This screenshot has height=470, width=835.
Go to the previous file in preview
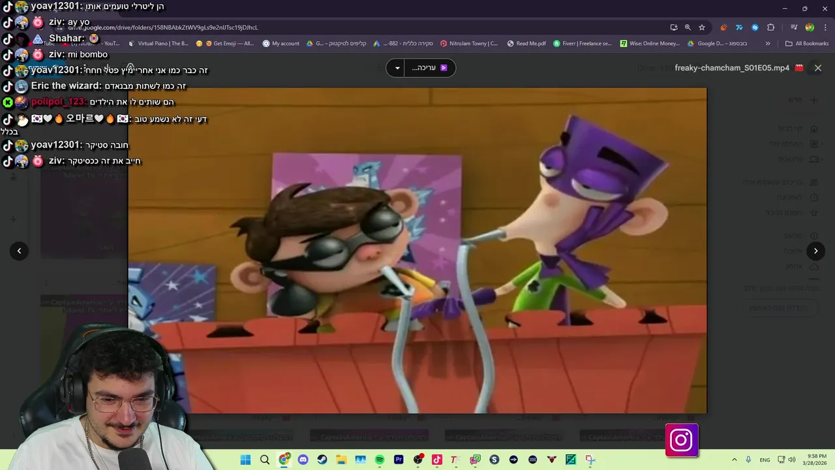click(x=19, y=251)
